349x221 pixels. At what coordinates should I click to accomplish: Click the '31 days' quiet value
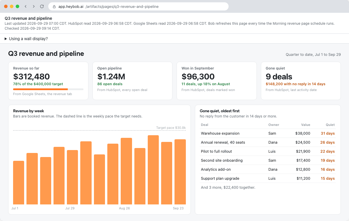[328, 133]
